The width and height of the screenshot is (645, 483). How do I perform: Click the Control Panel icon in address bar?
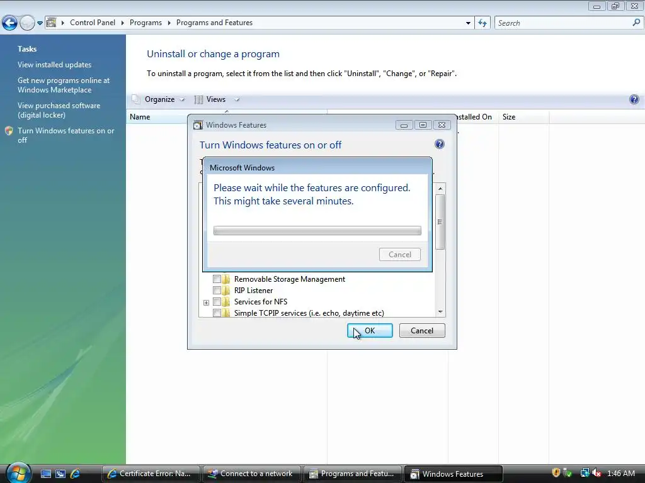(52, 23)
